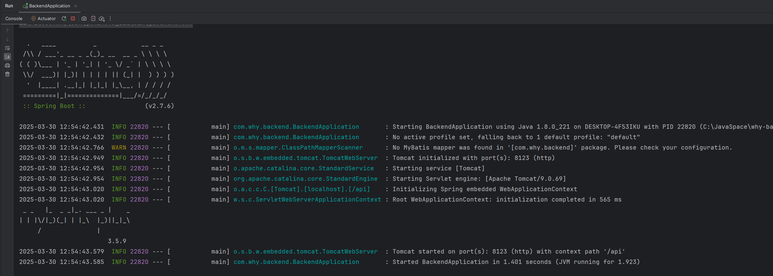773x276 pixels.
Task: Open com.why.backend.BackendApplication link at 12:54:42.431
Action: pos(296,127)
